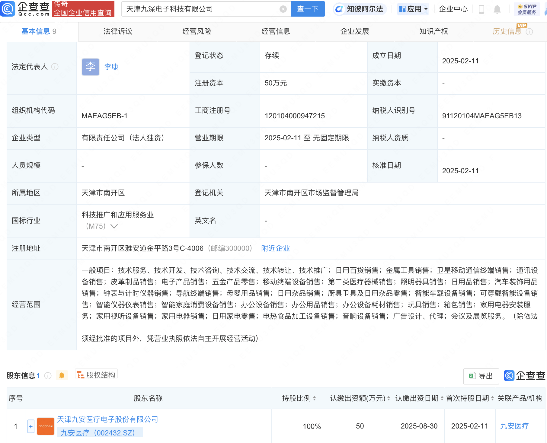This screenshot has width=547, height=443.
Task: Select registration number 120104000947215
Action: pos(295,116)
